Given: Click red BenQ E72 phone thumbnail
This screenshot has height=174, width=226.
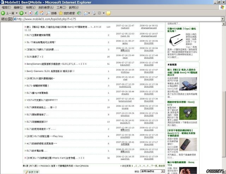Looking at the screenshot, I should (188, 144).
